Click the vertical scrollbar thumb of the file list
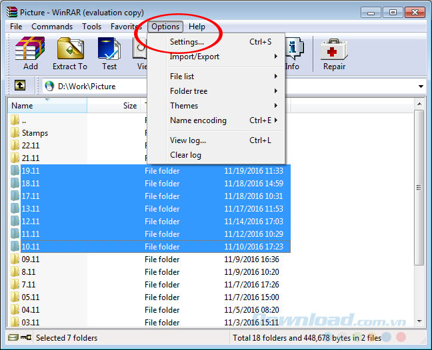This screenshot has height=350, width=432. tap(419, 188)
